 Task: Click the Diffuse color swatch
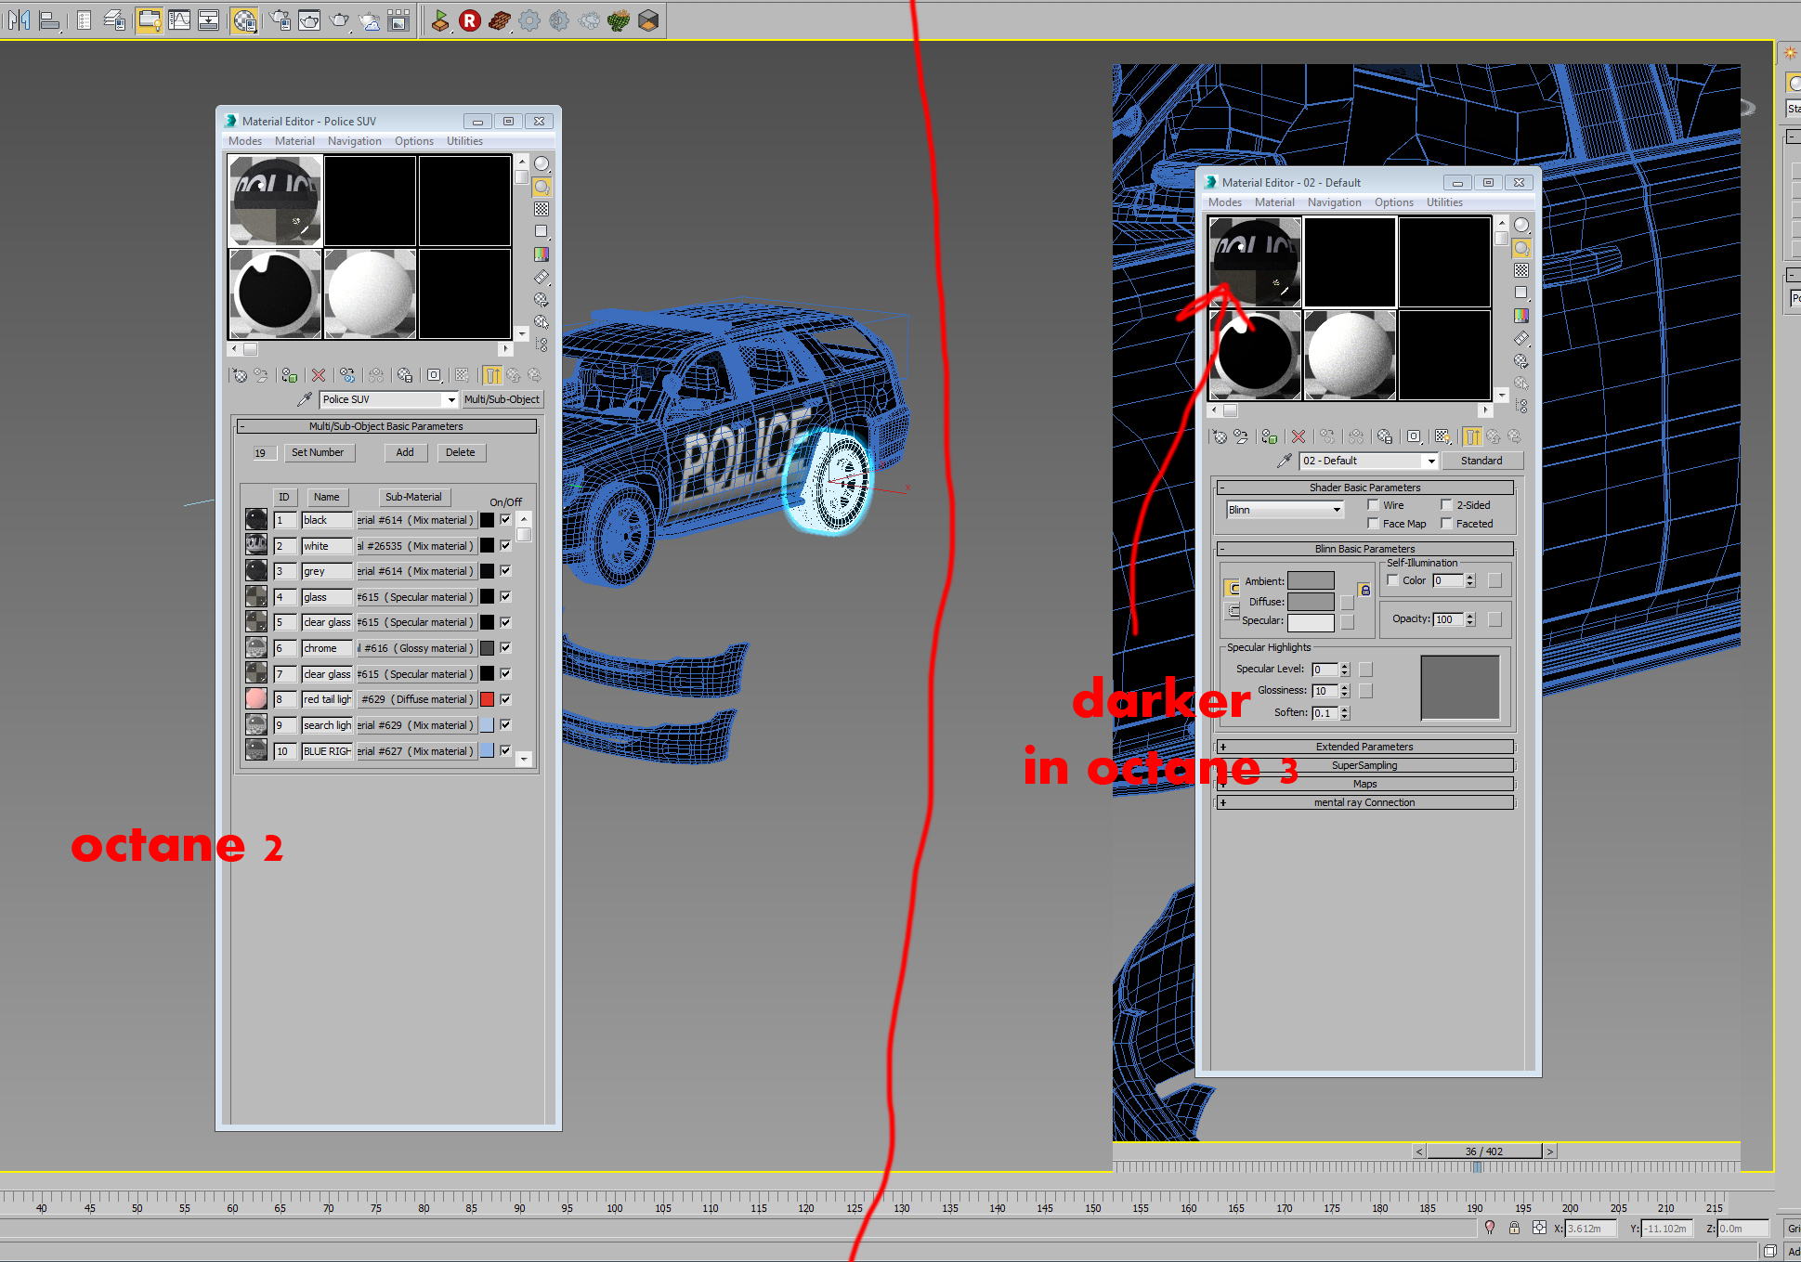[x=1311, y=602]
